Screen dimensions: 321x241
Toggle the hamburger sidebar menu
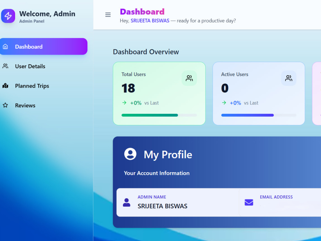click(108, 15)
